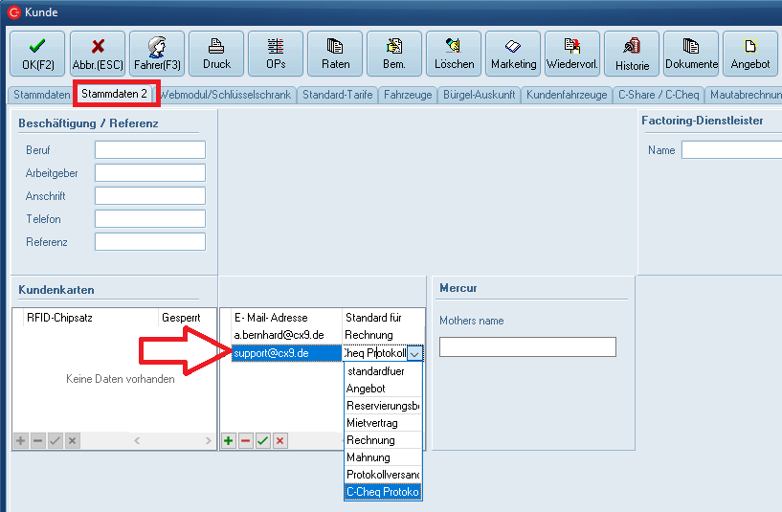This screenshot has height=512, width=782.
Task: Remove email entry with red minus
Action: click(246, 440)
